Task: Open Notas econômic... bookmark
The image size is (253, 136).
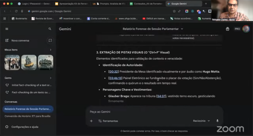Action: pos(182,19)
